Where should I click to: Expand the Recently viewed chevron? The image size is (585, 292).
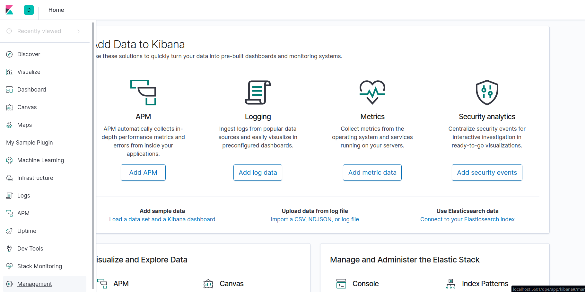point(78,31)
